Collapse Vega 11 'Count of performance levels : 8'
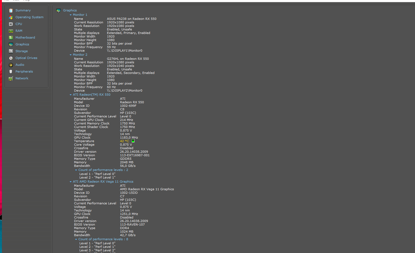415x253 pixels. pyautogui.click(x=76, y=239)
